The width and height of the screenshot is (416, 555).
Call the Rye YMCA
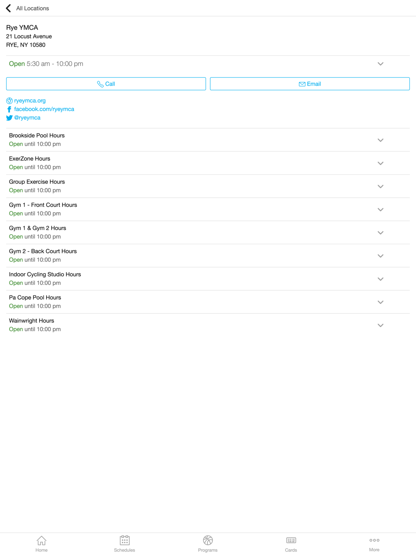tap(106, 84)
